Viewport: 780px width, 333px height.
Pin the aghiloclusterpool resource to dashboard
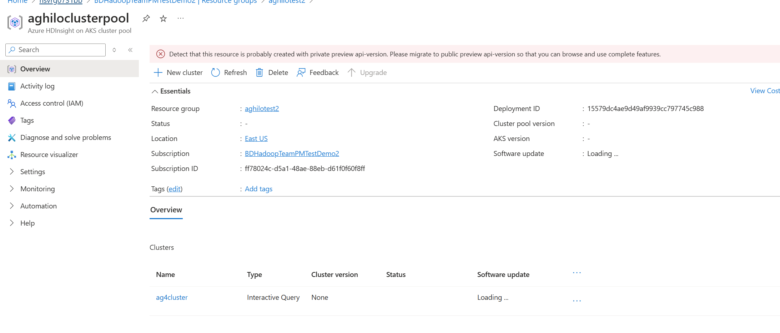[x=146, y=19]
